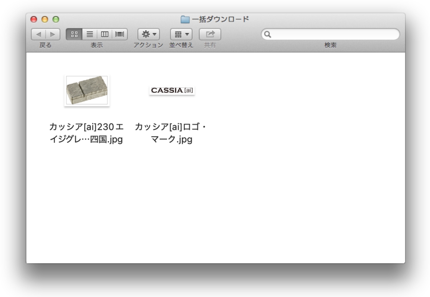Select the stone paver image thumbnail
Screen dimensions: 430x297
coord(87,91)
